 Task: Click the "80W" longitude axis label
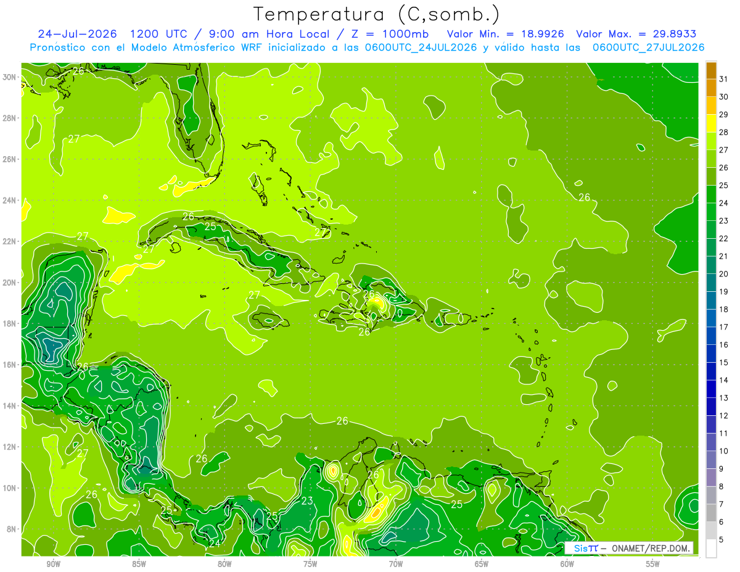click(224, 564)
